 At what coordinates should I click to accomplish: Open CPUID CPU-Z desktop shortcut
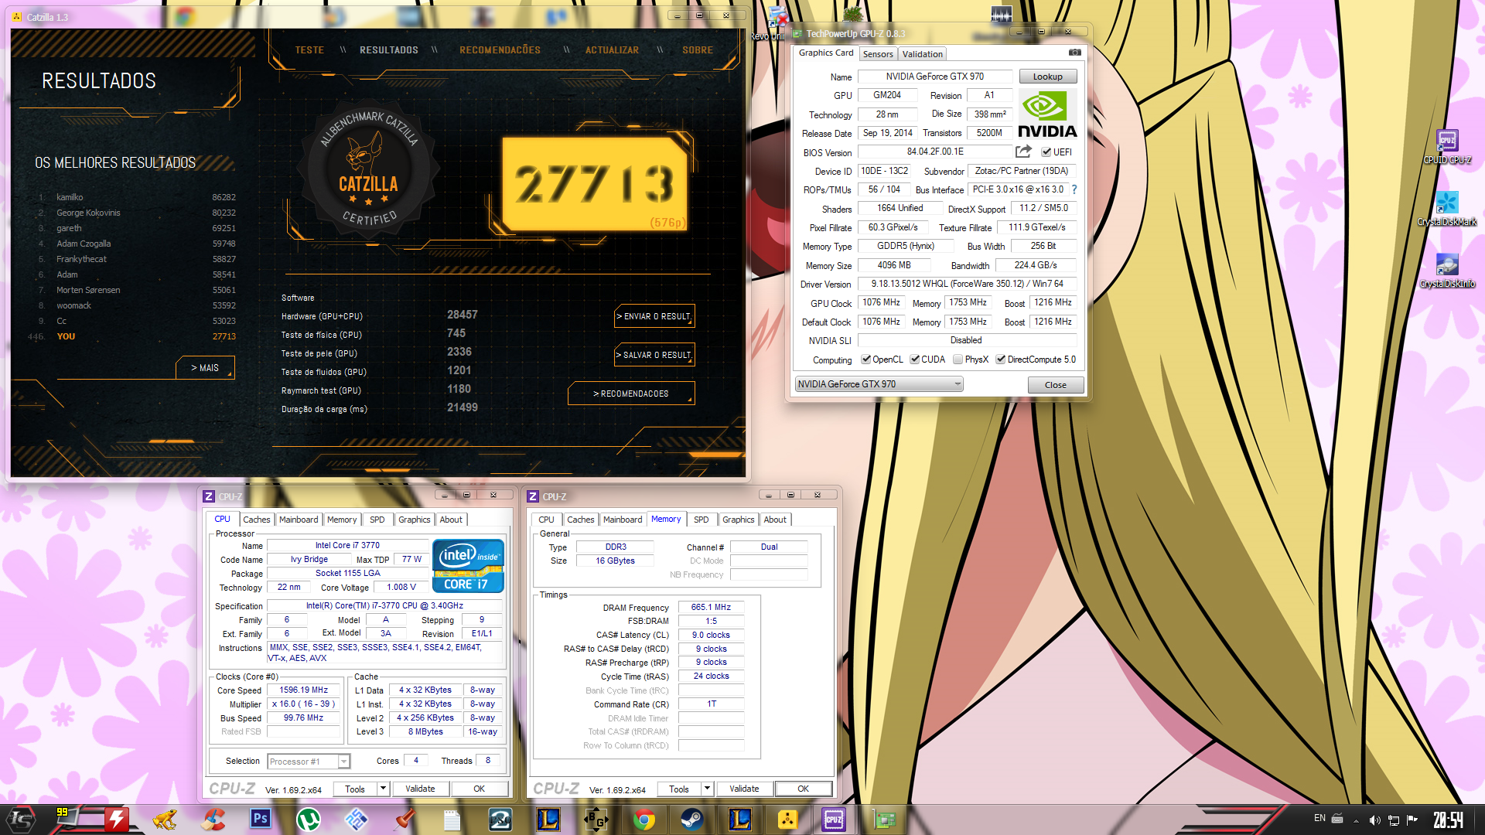pyautogui.click(x=1446, y=147)
